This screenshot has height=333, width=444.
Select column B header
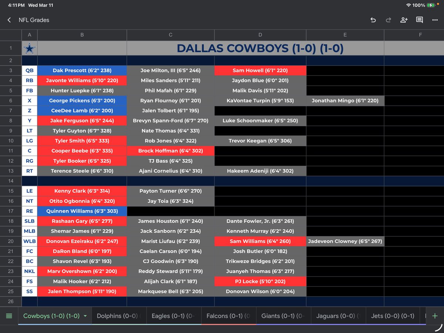click(82, 35)
